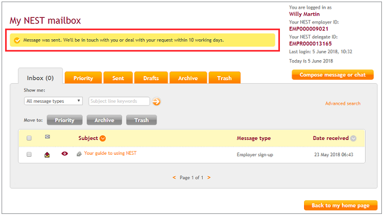Click the Message type column header

(254, 138)
